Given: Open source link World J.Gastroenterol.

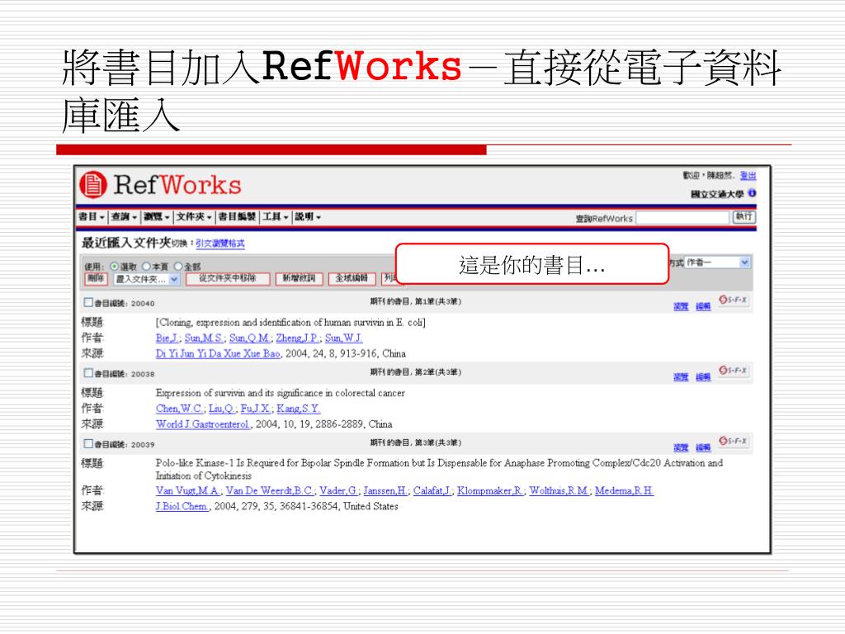Looking at the screenshot, I should pyautogui.click(x=203, y=424).
